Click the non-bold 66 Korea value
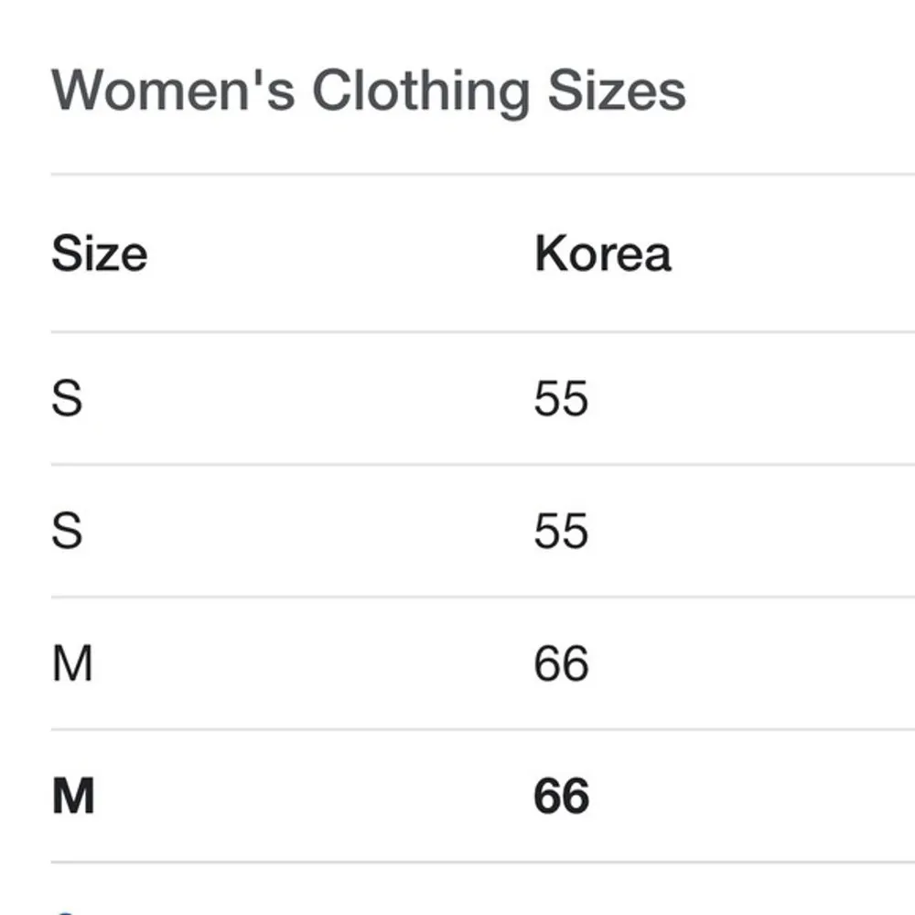Image resolution: width=915 pixels, height=915 pixels. point(561,663)
